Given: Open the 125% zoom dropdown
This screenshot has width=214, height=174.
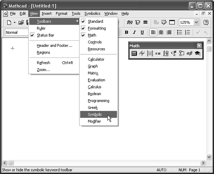Looking at the screenshot, I should 196,22.
